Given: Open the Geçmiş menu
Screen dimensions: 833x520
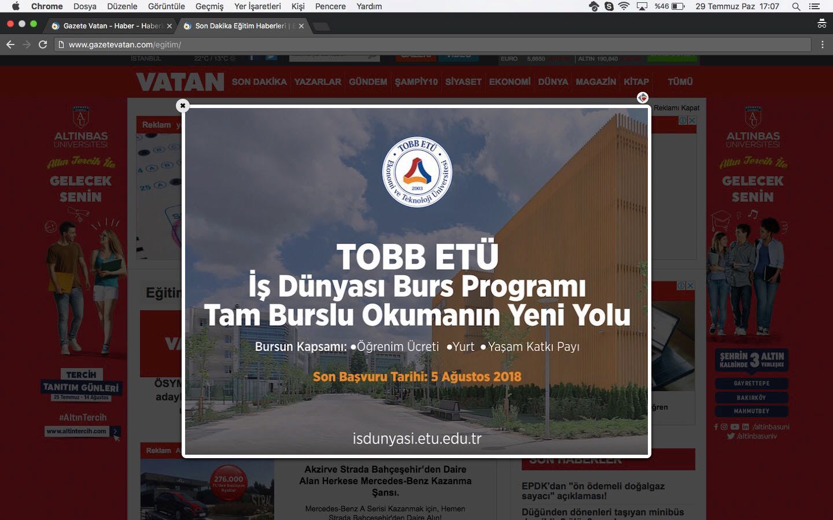Looking at the screenshot, I should [x=209, y=6].
